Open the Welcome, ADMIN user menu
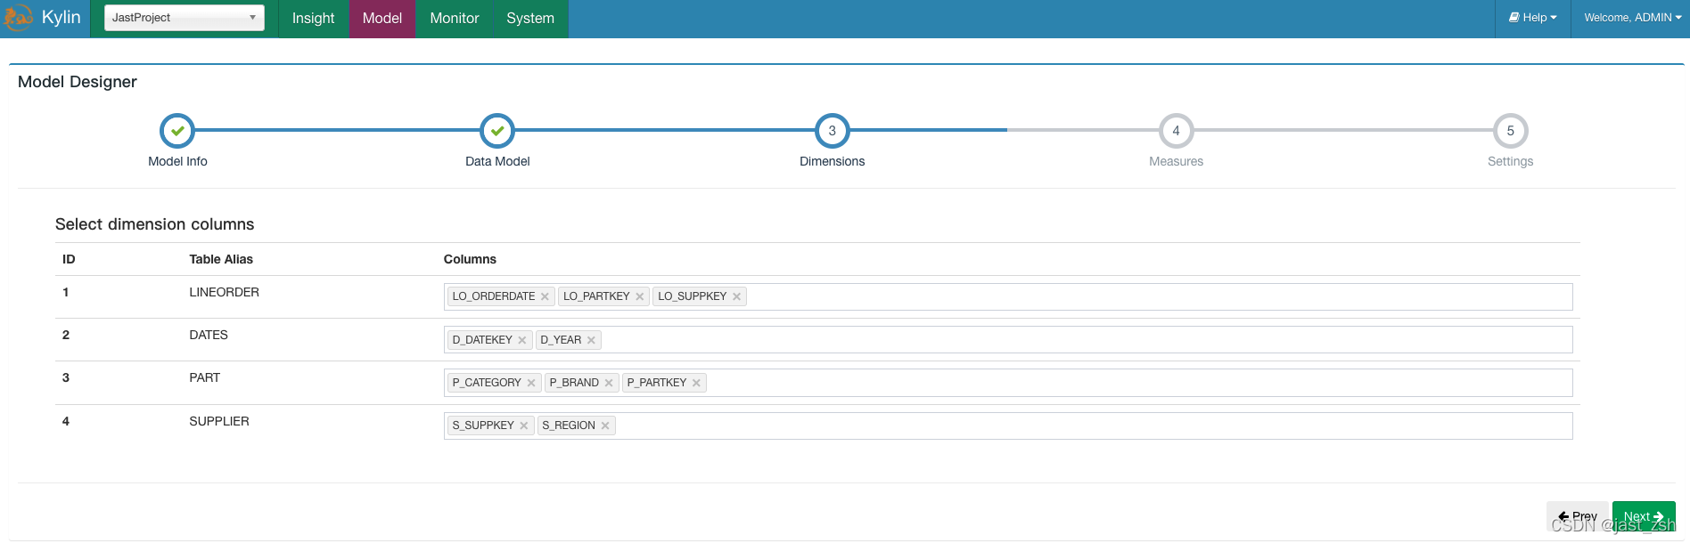Viewport: 1690px width, 543px height. click(1632, 18)
